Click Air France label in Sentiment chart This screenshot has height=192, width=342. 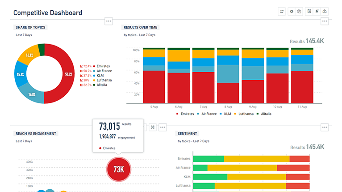183,167
